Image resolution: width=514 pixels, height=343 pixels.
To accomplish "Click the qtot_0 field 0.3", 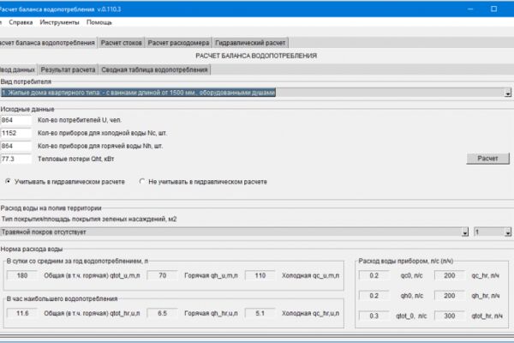I will tap(374, 316).
